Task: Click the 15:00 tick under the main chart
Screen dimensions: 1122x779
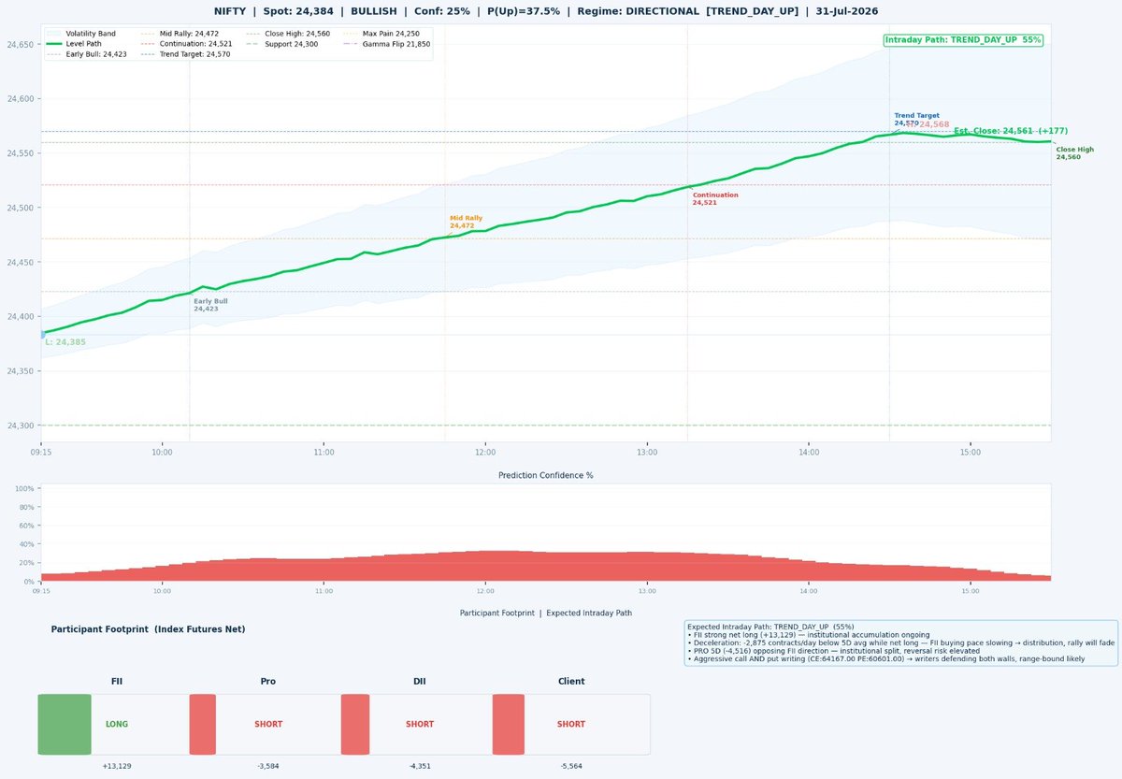Action: click(971, 452)
